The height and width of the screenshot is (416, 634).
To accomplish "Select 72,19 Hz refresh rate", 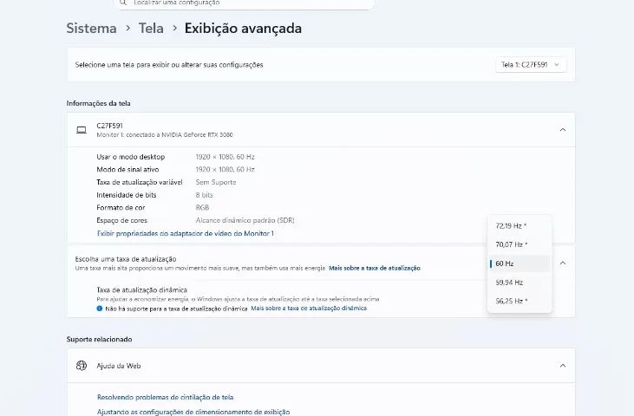I will pyautogui.click(x=520, y=226).
